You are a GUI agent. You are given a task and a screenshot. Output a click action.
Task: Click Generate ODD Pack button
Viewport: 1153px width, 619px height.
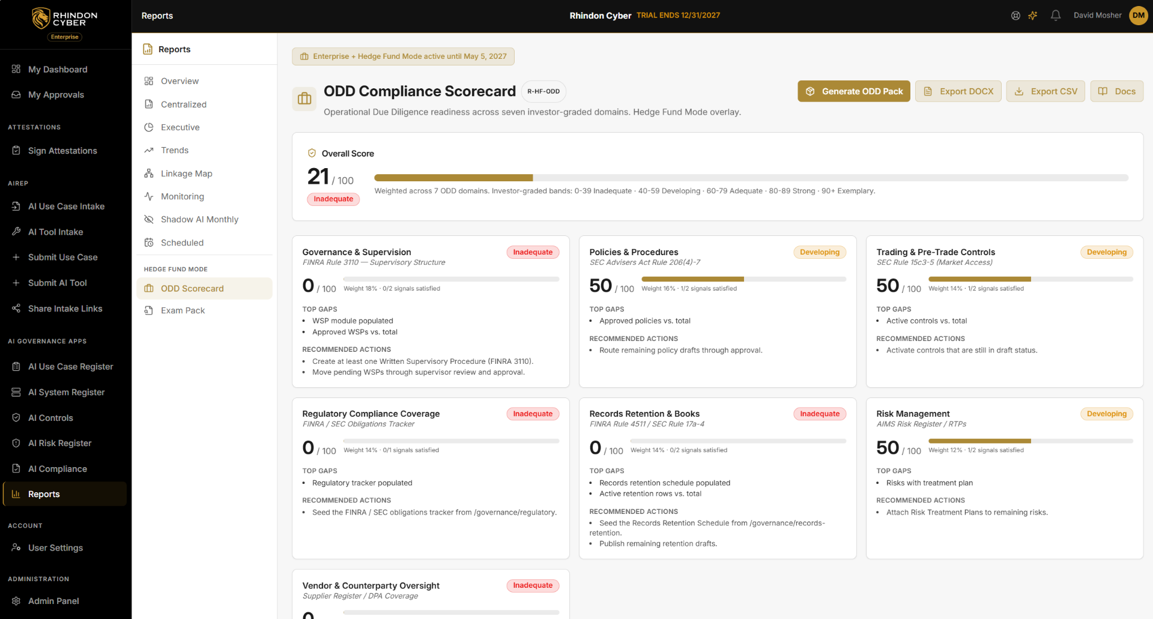pyautogui.click(x=853, y=91)
